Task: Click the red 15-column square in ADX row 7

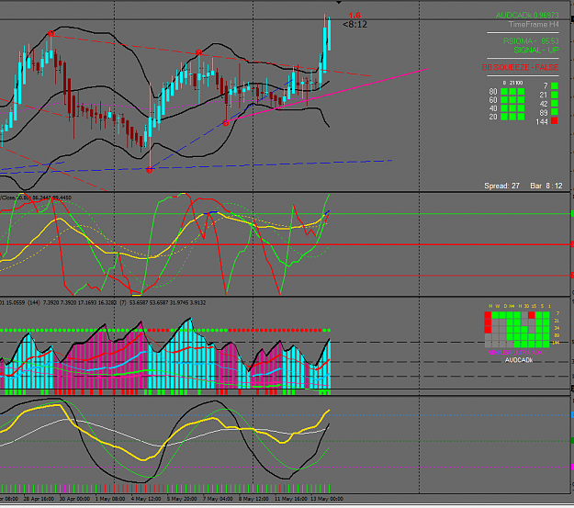Action: click(532, 314)
